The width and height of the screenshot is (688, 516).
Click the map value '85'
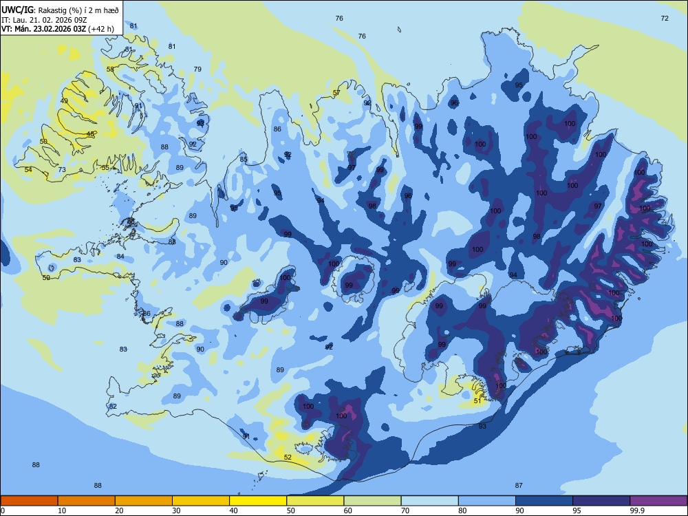244,160
